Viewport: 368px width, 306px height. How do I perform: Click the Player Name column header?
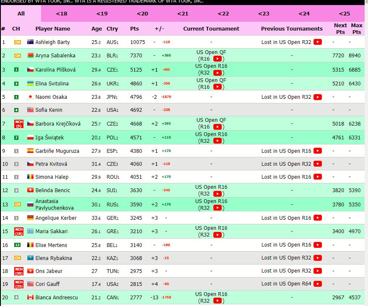[x=53, y=28]
